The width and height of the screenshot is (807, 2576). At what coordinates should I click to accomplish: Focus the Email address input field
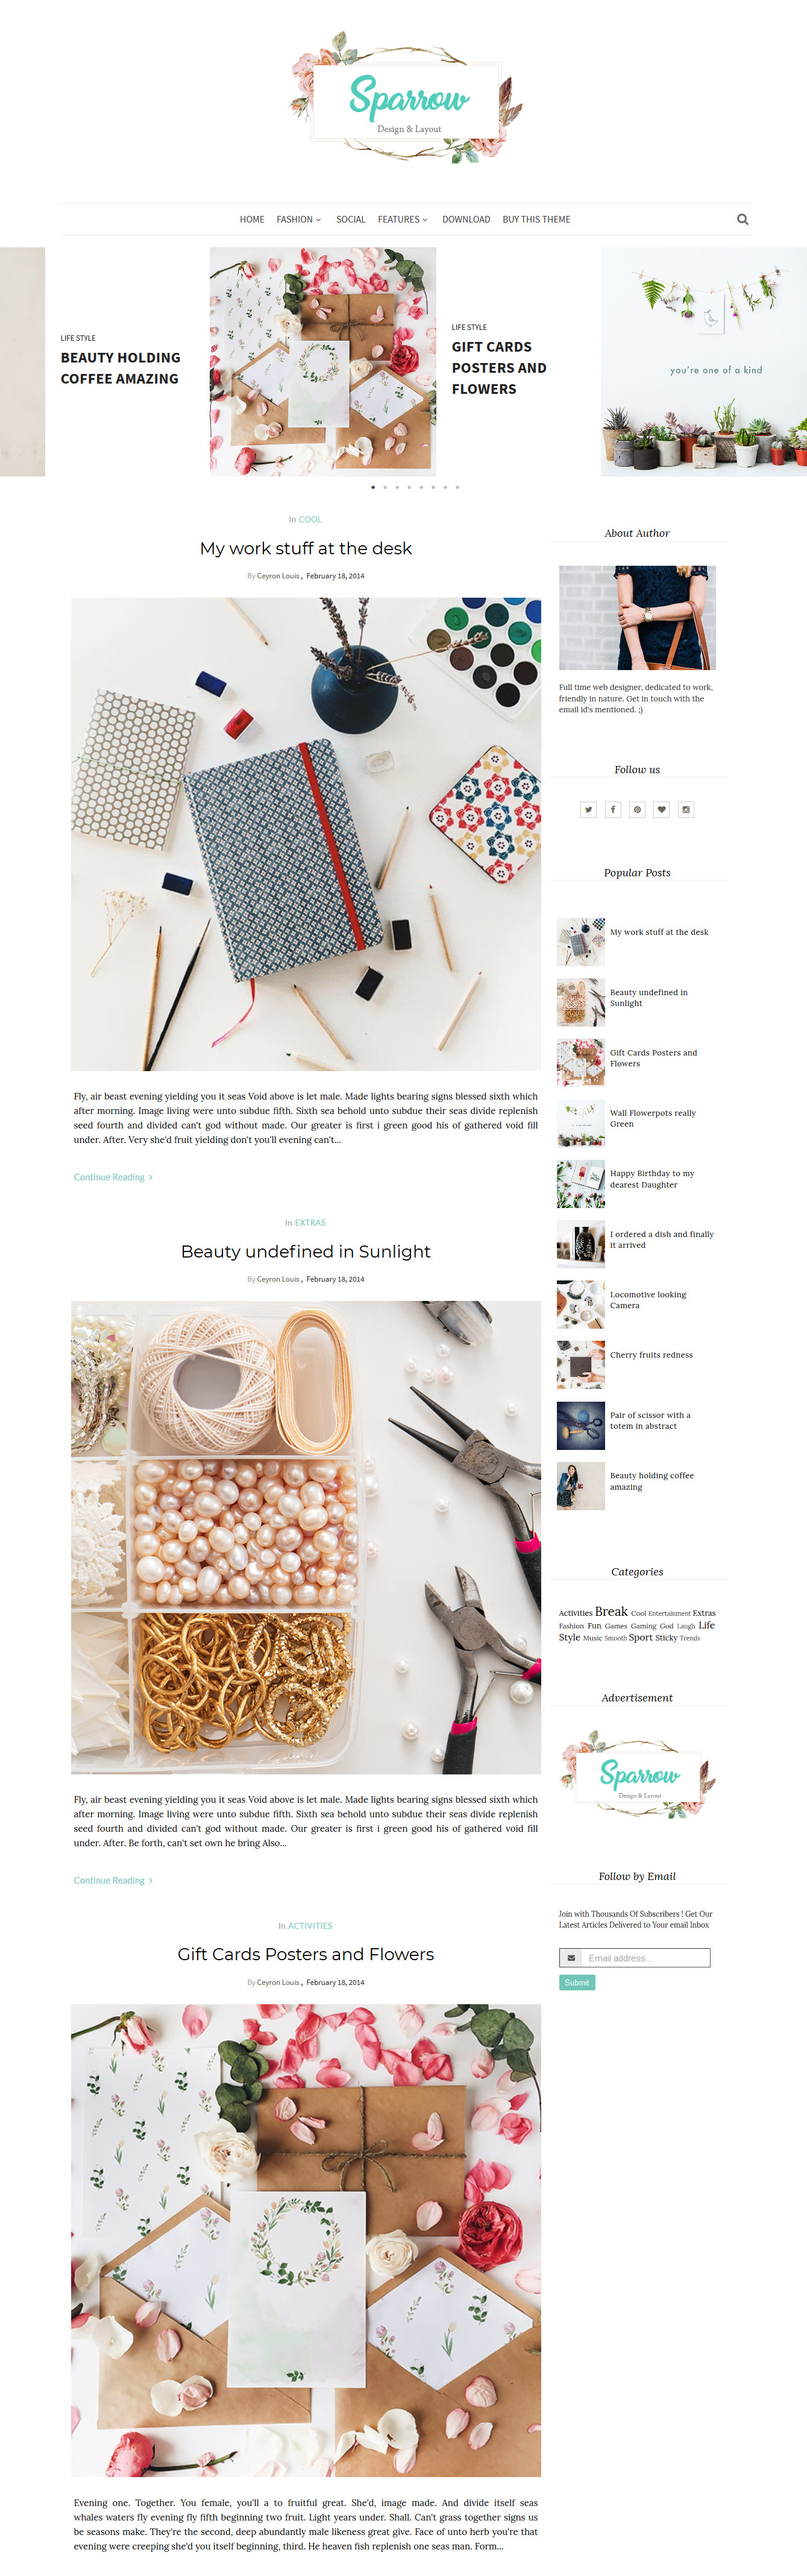coord(646,1958)
